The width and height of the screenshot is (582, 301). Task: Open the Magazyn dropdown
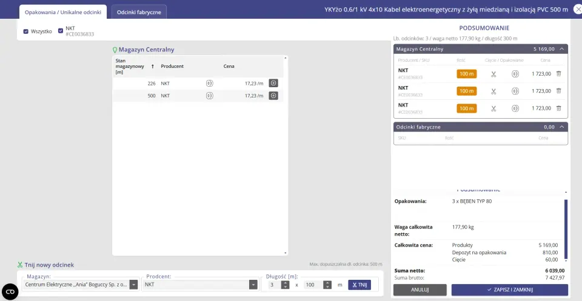133,285
